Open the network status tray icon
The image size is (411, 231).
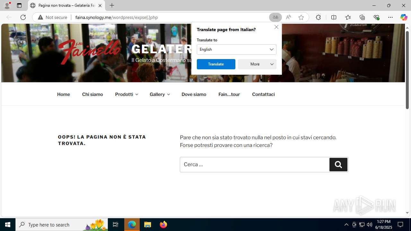pyautogui.click(x=362, y=225)
